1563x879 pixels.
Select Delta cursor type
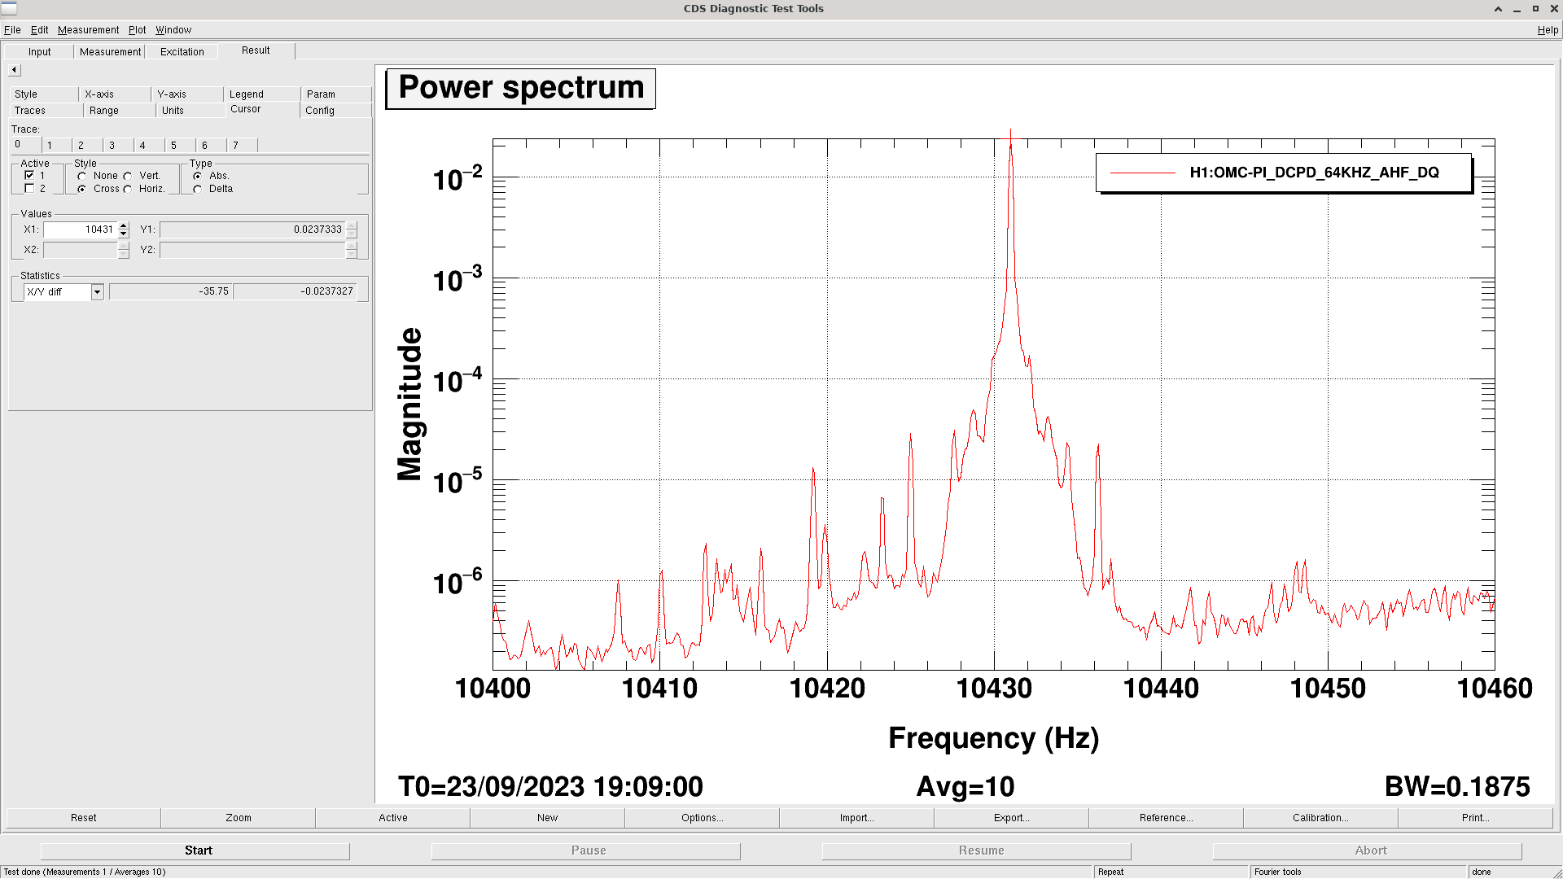[x=197, y=189]
